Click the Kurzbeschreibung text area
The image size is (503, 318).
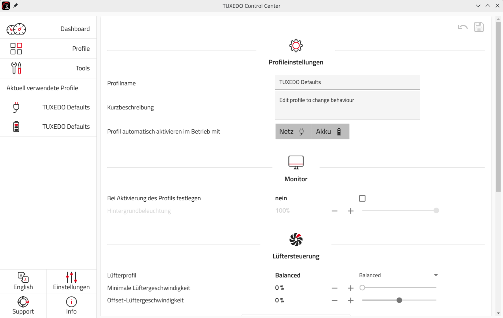pos(347,106)
